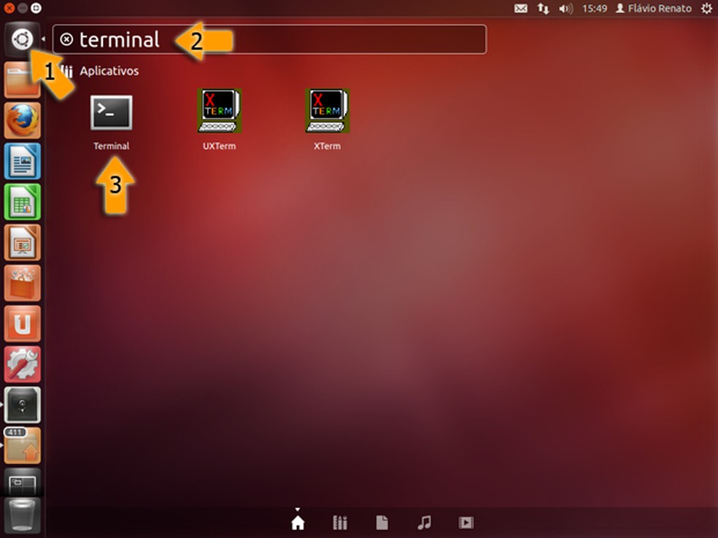Open the Terminal app from search results
This screenshot has height=538, width=718.
click(x=112, y=111)
